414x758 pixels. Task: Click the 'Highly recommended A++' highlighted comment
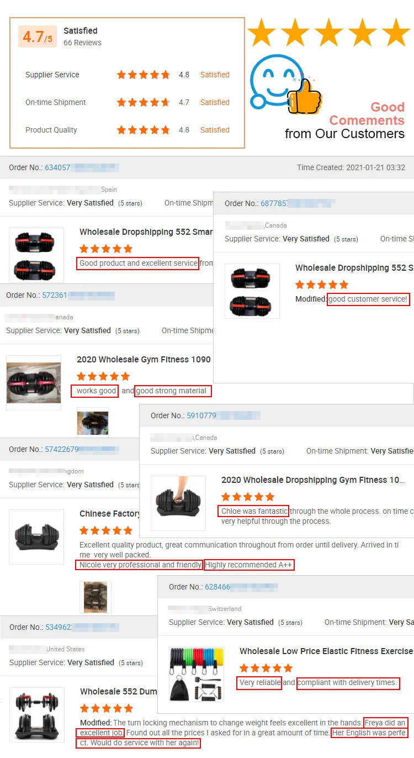pos(249,565)
